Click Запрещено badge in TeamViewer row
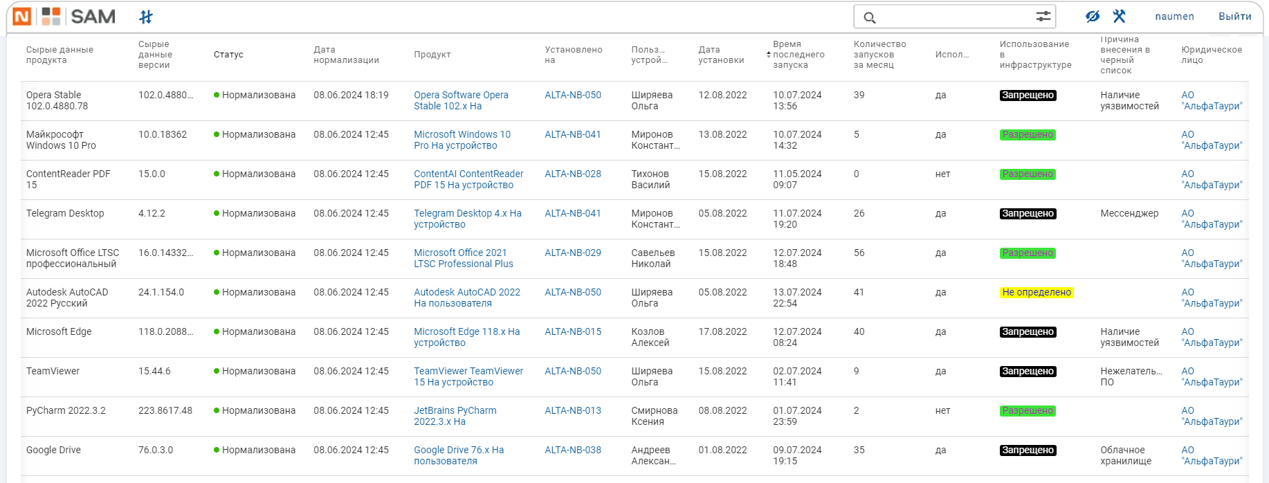The width and height of the screenshot is (1269, 483). tap(1028, 372)
